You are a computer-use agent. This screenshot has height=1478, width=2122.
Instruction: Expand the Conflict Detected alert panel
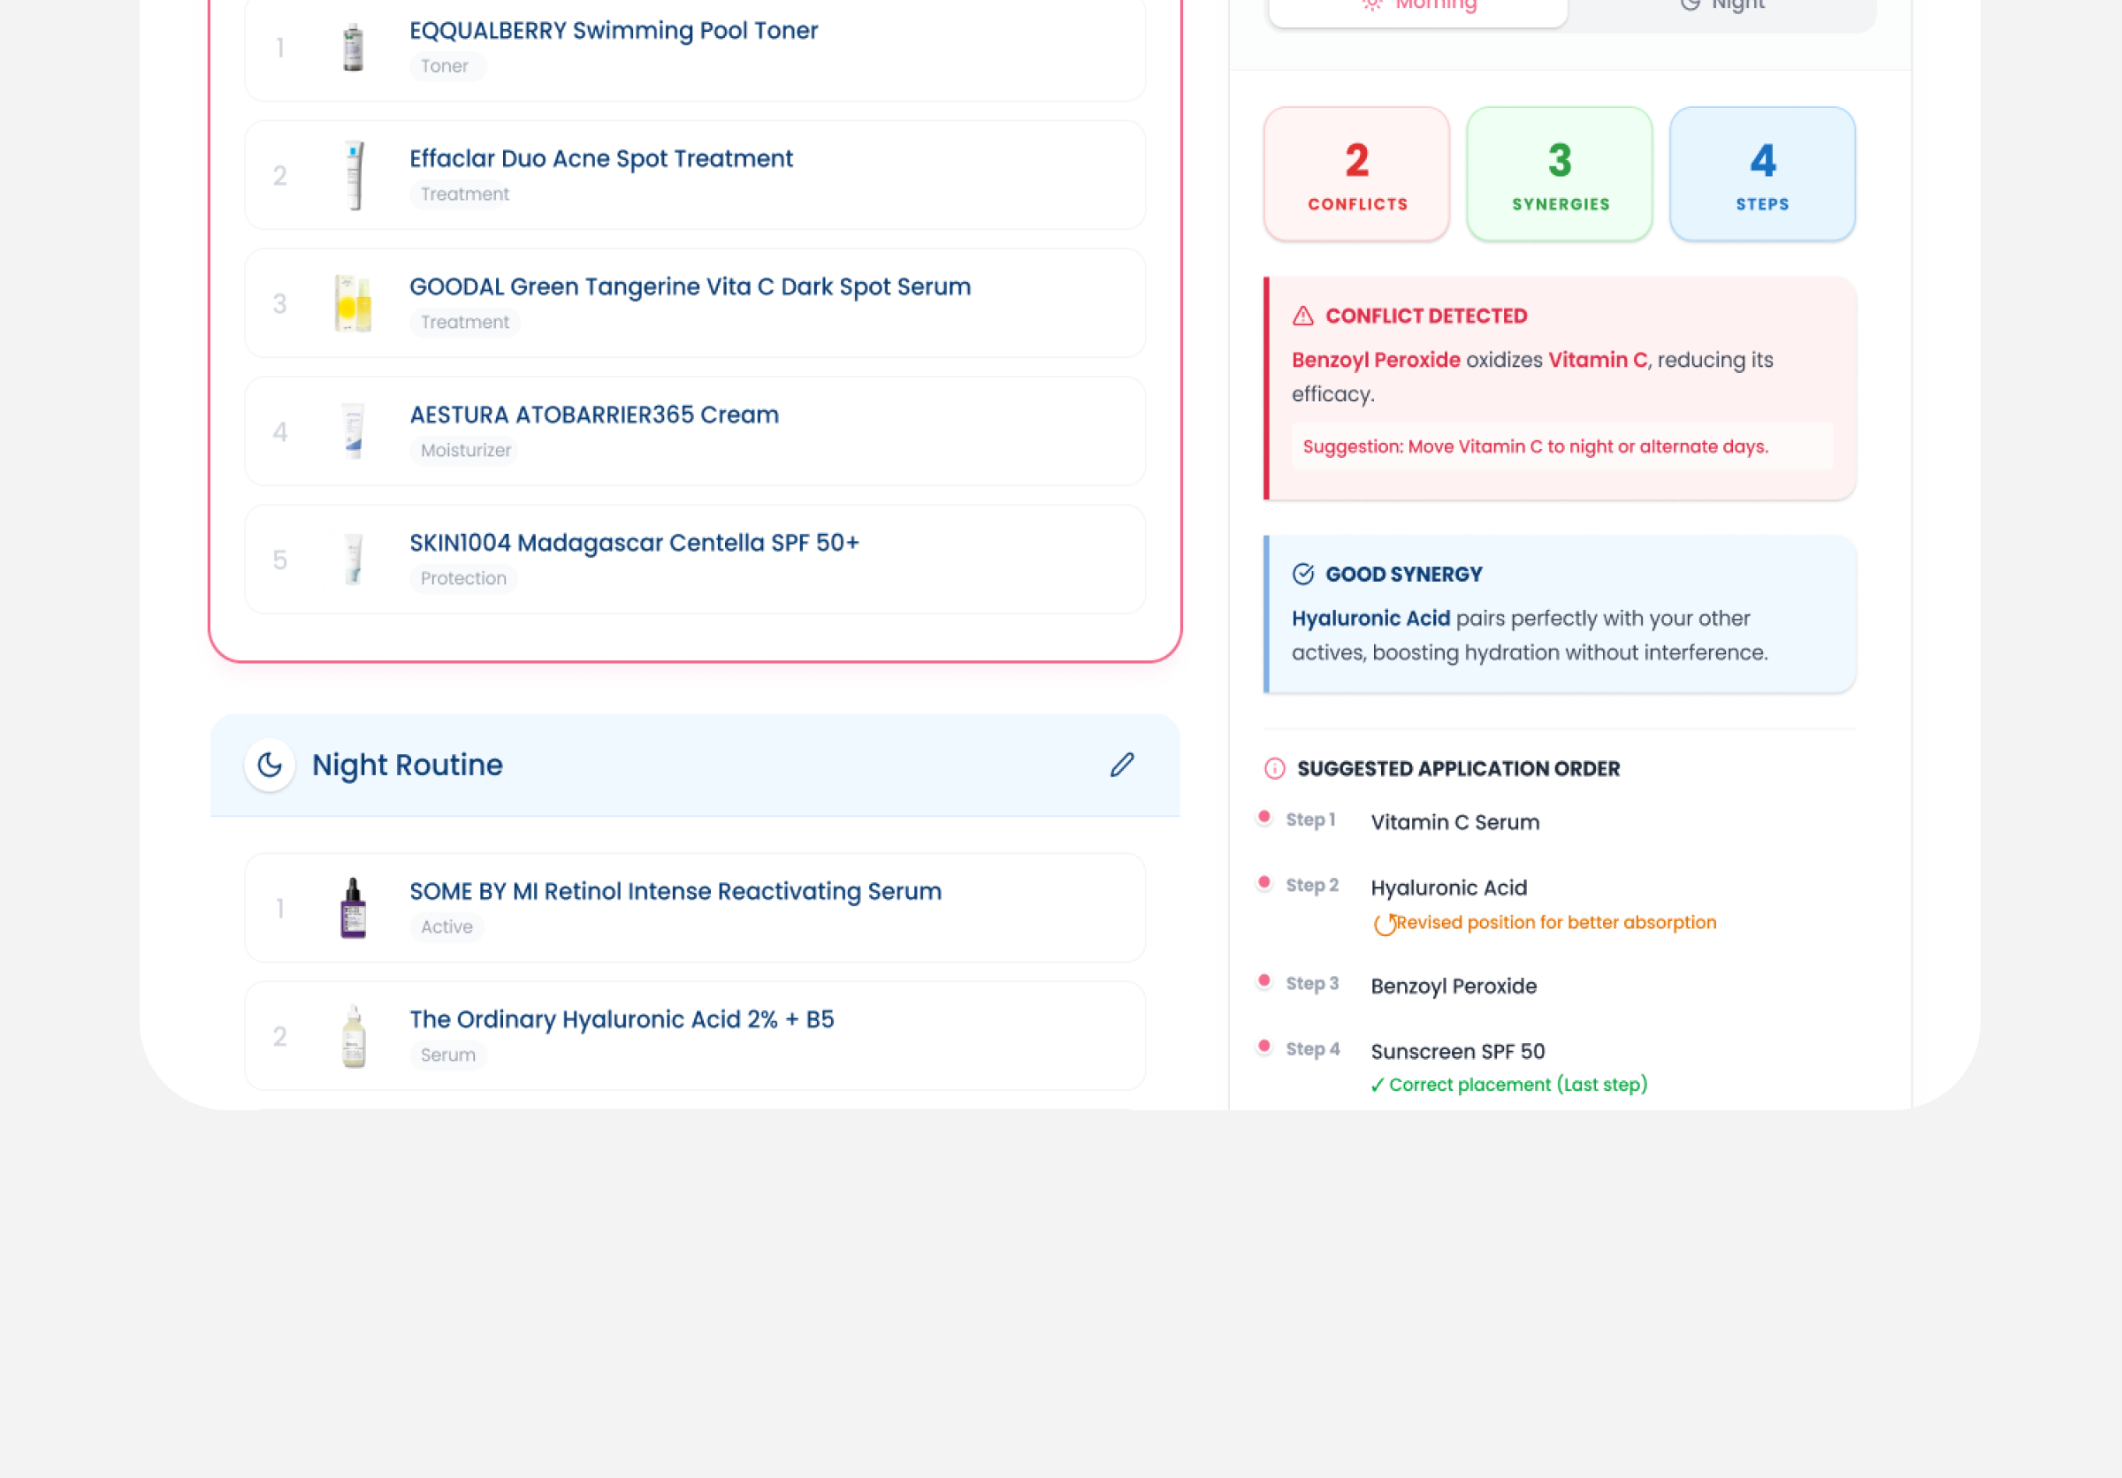pos(1559,388)
